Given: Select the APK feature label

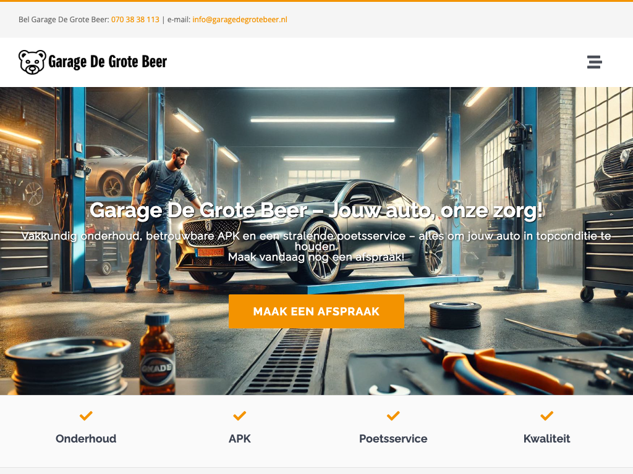Looking at the screenshot, I should pos(240,439).
